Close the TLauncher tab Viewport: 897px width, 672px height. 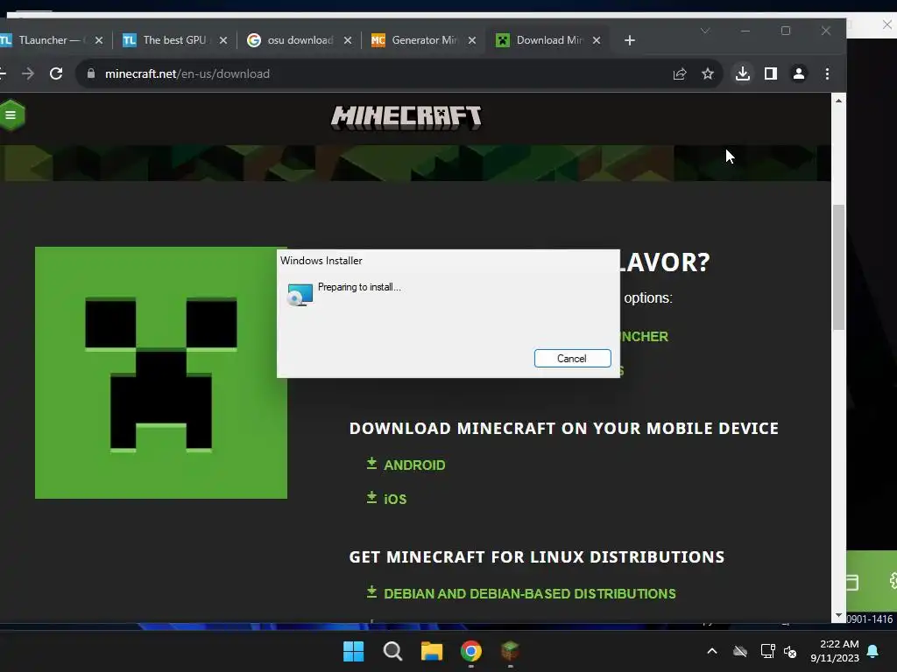pos(99,40)
